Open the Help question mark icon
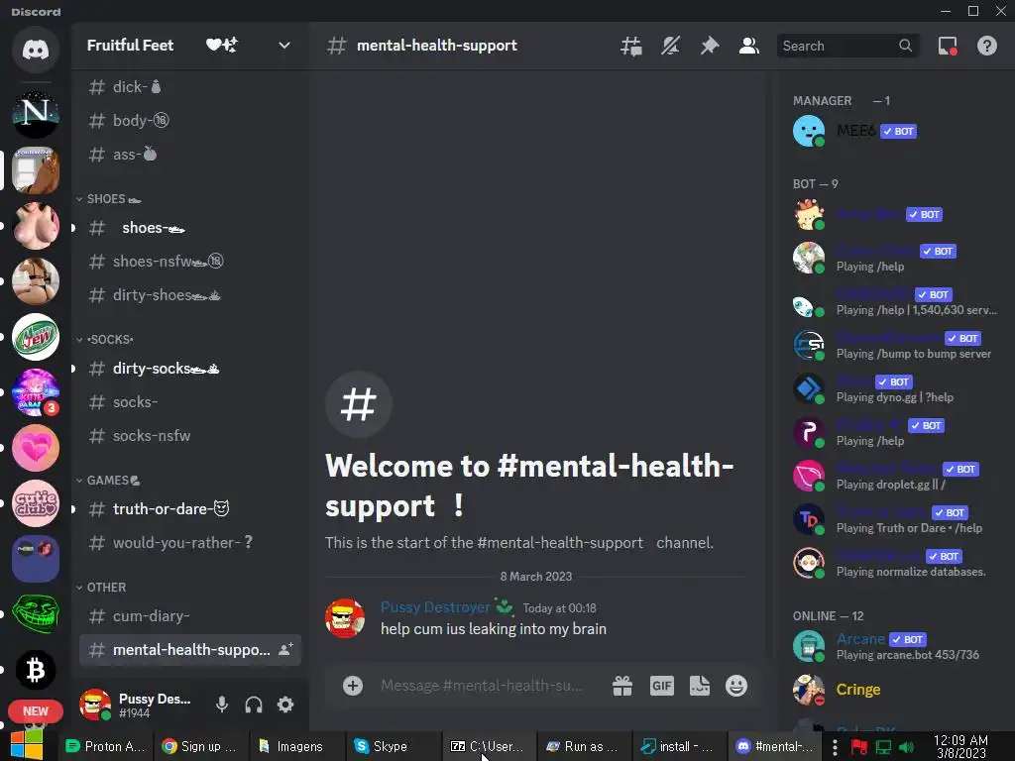The width and height of the screenshot is (1015, 761). tap(987, 46)
